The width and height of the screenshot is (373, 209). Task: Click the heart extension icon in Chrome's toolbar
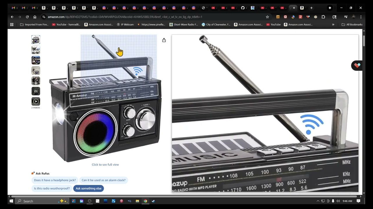308,17
